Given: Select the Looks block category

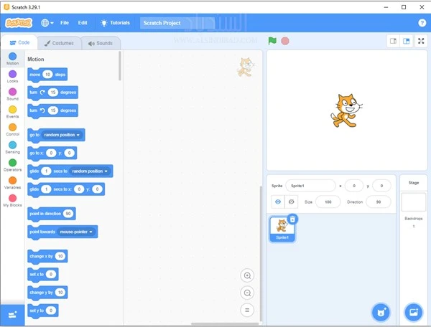Looking at the screenshot, I should tap(13, 76).
